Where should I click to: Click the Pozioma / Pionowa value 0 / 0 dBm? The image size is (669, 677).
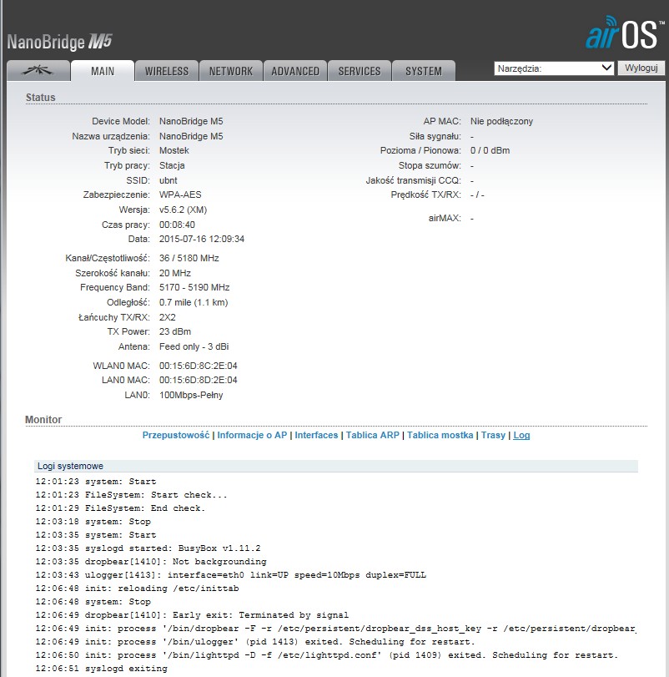[x=490, y=151]
